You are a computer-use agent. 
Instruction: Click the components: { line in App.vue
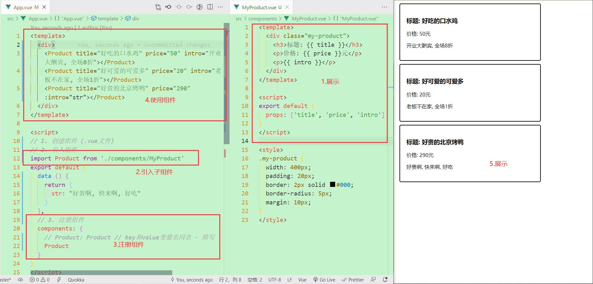click(x=60, y=229)
